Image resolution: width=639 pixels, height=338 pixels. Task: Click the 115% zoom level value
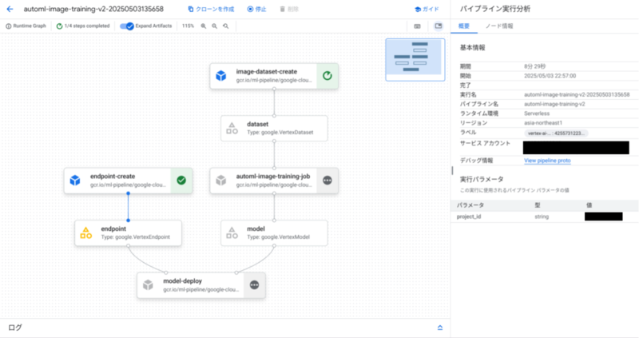(x=188, y=26)
